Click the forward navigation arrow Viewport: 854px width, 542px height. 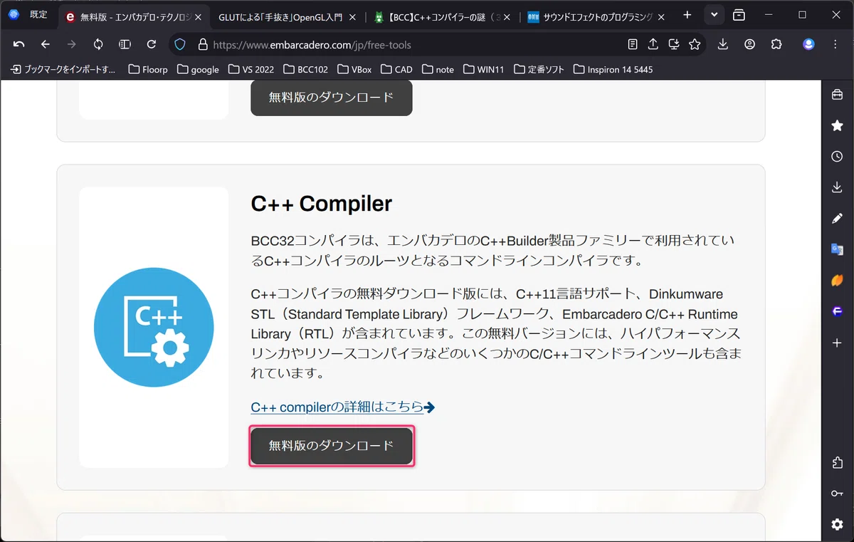(71, 44)
